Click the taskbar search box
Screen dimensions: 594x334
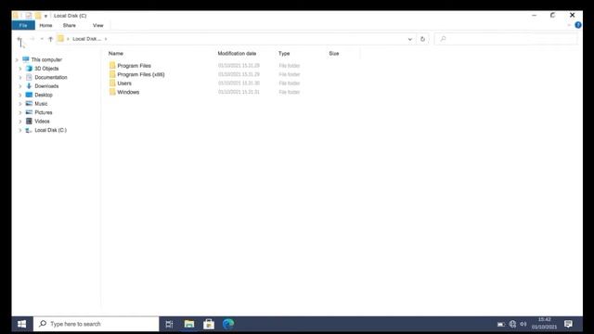pyautogui.click(x=97, y=324)
